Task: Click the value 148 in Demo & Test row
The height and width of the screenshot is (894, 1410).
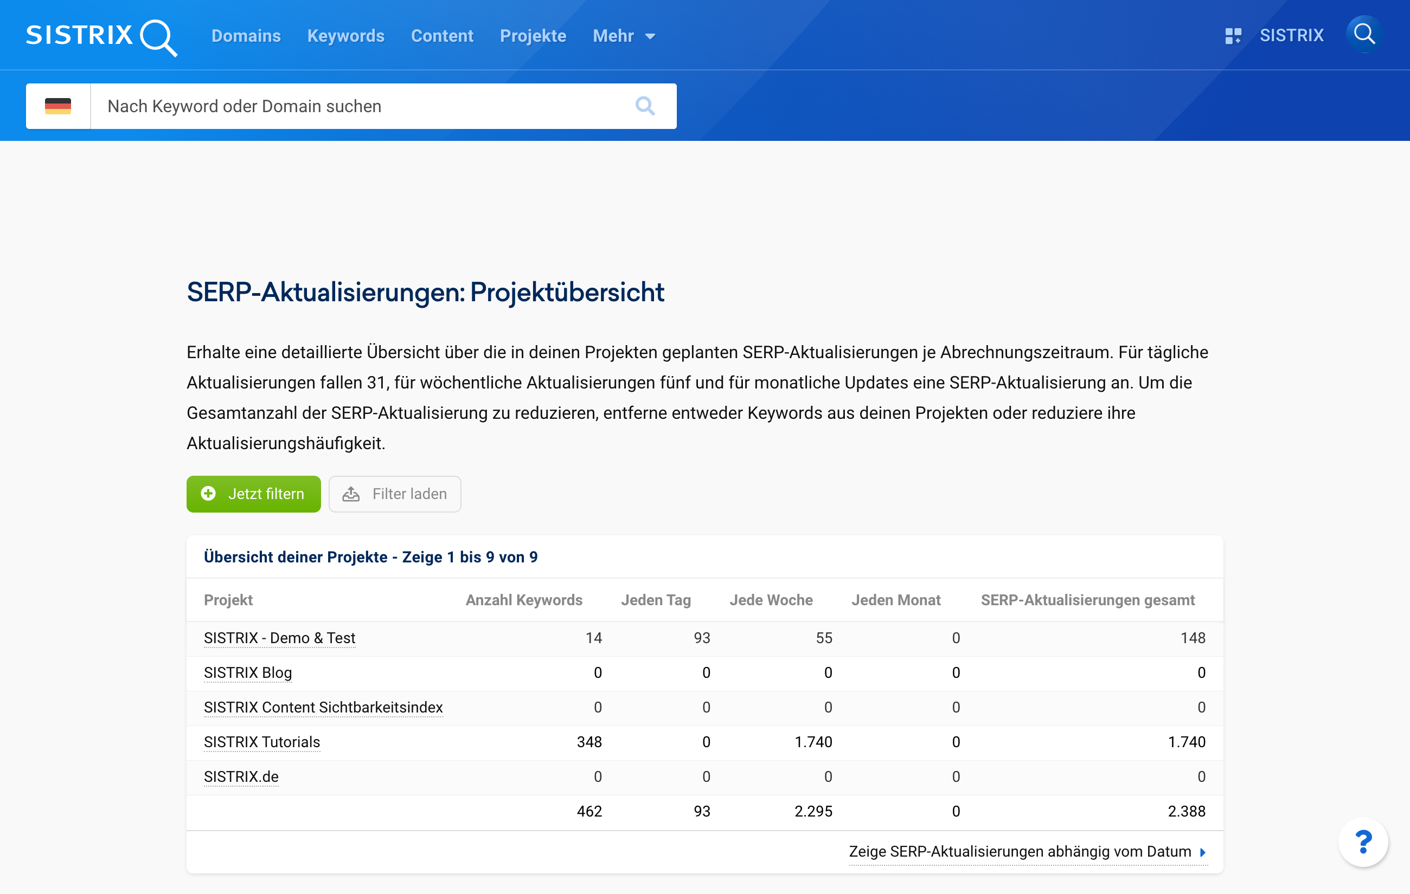Action: pyautogui.click(x=1193, y=638)
